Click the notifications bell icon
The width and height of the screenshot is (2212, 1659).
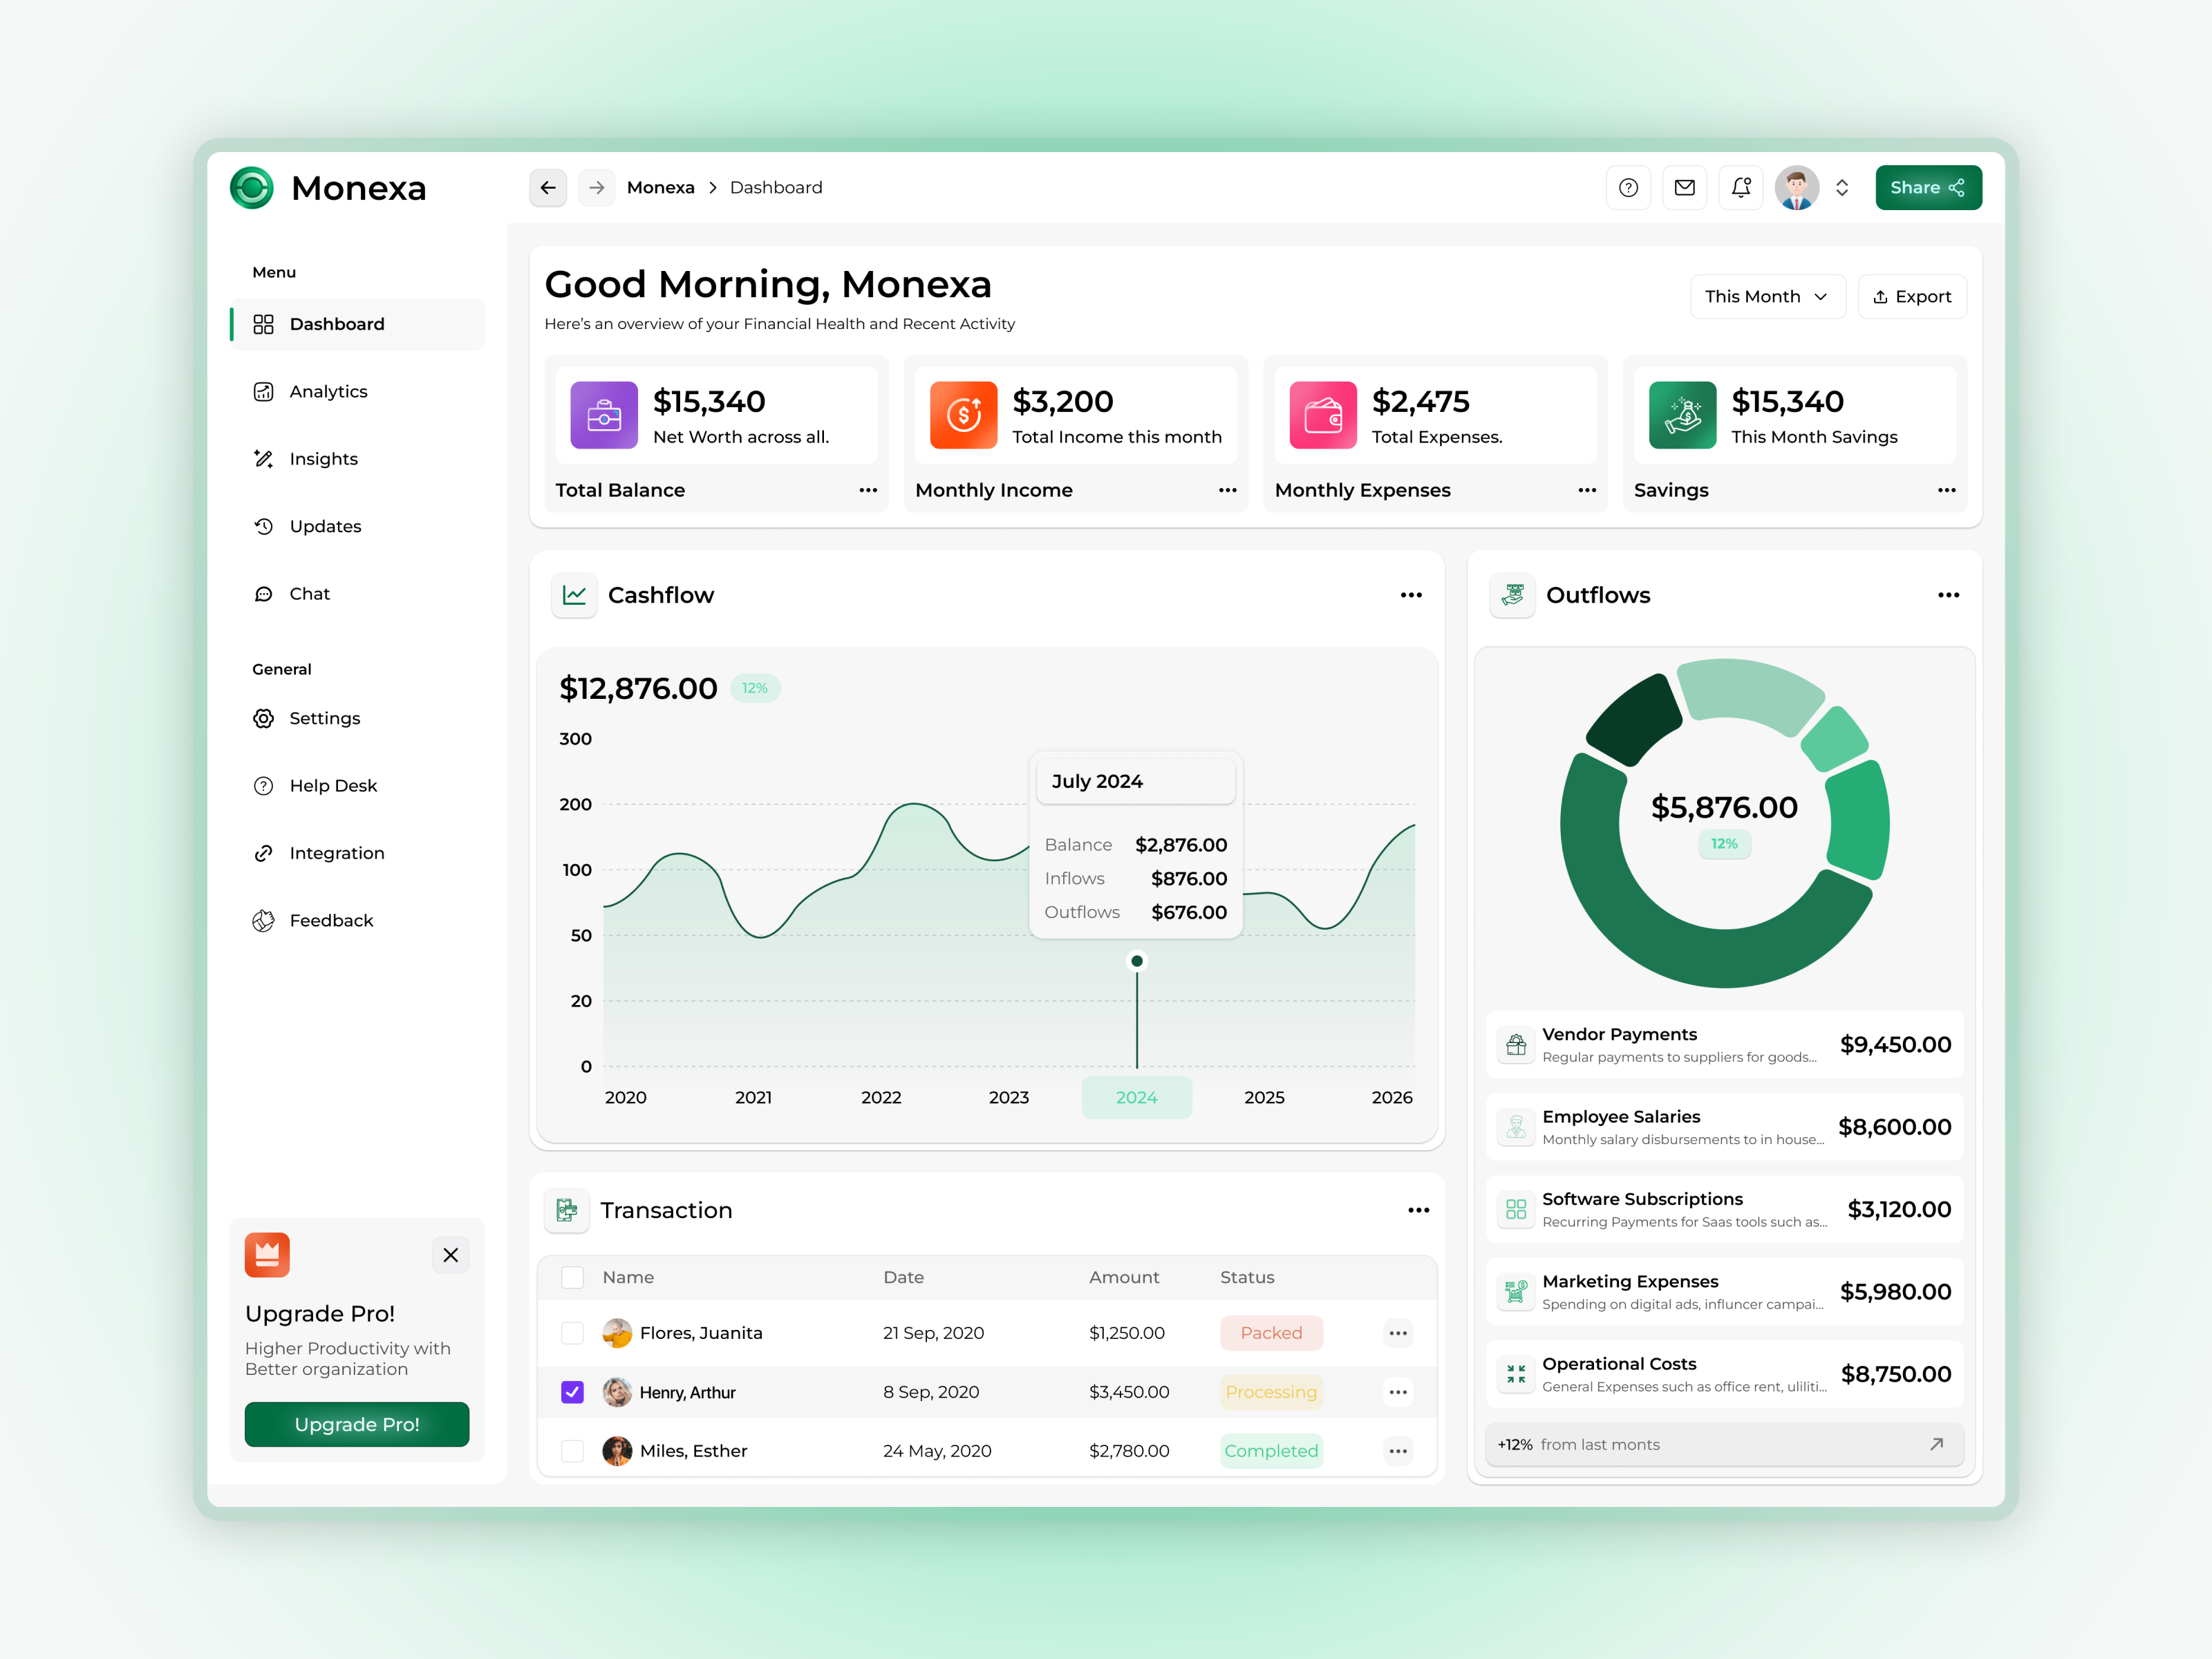[1741, 187]
